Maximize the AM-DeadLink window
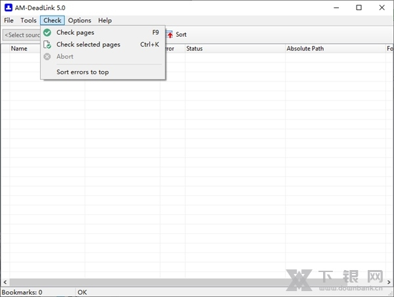The width and height of the screenshot is (394, 297). (x=359, y=7)
